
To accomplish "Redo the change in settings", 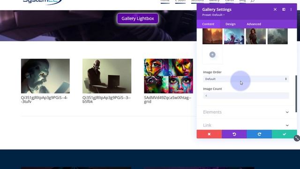I will click(x=259, y=134).
